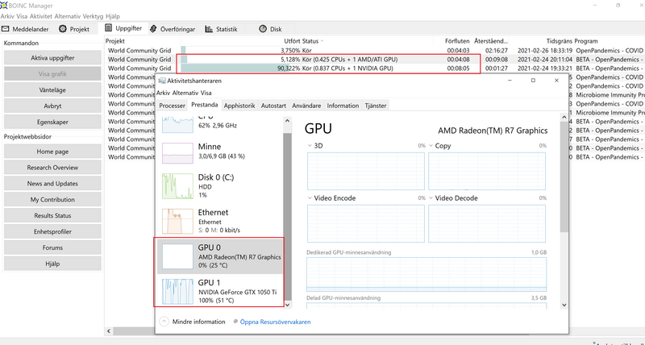This screenshot has width=645, height=345.
Task: Select the task row running on NVIDIA GPU
Action: click(375, 69)
